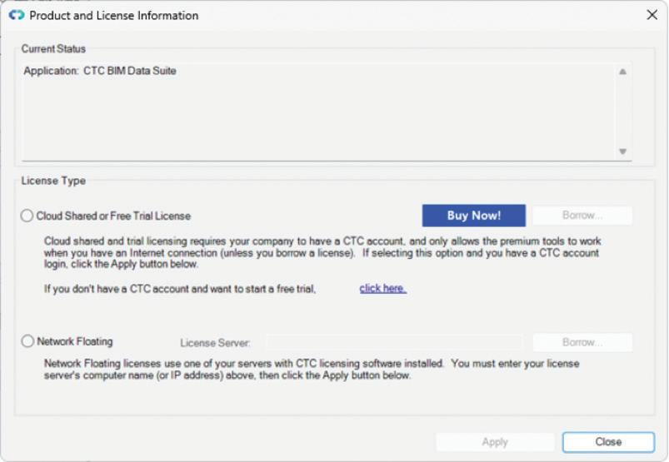669x462 pixels.
Task: Click the Cloud shared licensing description text
Action: coord(322,252)
